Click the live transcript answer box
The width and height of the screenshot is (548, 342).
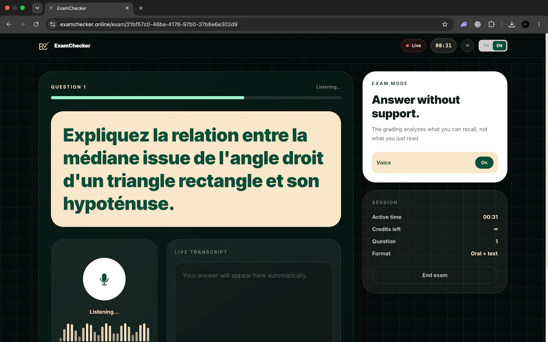coord(254,302)
